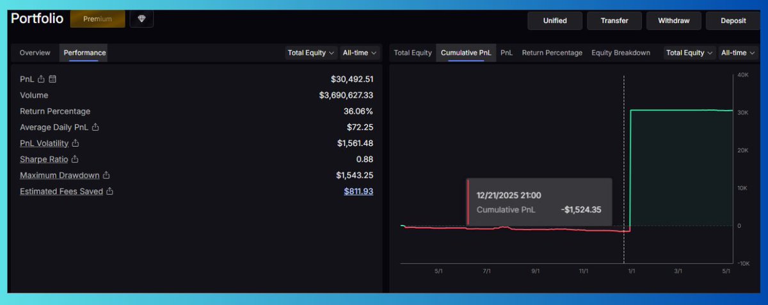Open the left panel All-time dropdown

360,53
